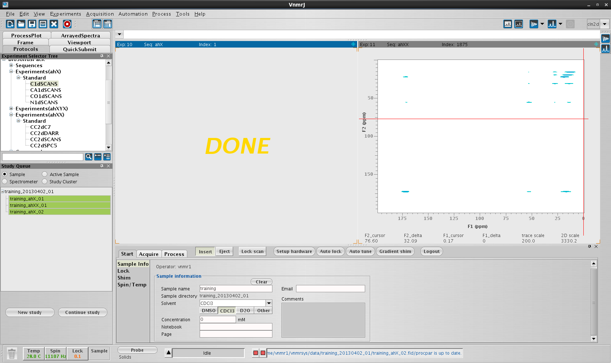Screen dimensions: 611x363
Task: Open the cln2d dropdown arrow
Action: (x=604, y=24)
